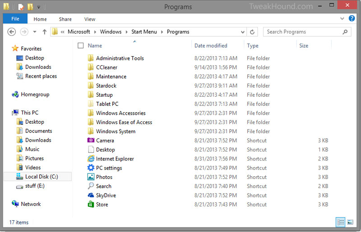
Task: Open the Share ribbon tab
Action: click(x=65, y=19)
